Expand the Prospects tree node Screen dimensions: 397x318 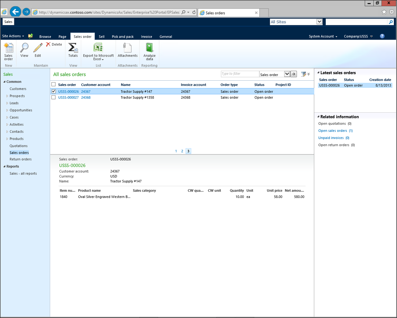[7, 96]
